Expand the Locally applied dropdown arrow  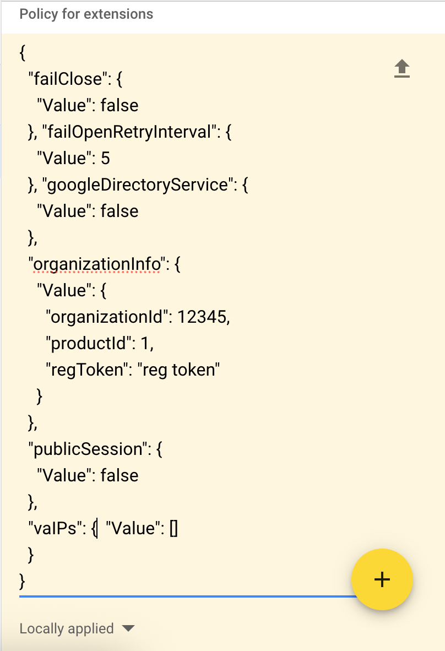click(128, 628)
